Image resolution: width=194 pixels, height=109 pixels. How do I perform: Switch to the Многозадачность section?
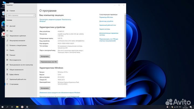pos(15,60)
